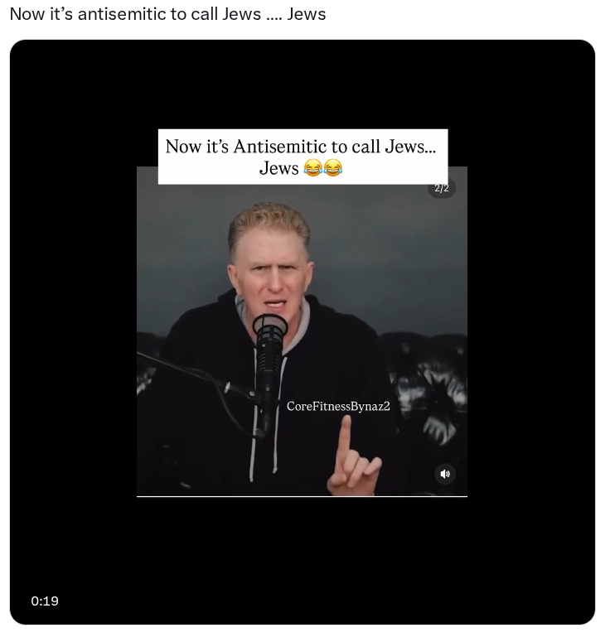Click the black area below the clip
The image size is (610, 637).
coord(302,560)
